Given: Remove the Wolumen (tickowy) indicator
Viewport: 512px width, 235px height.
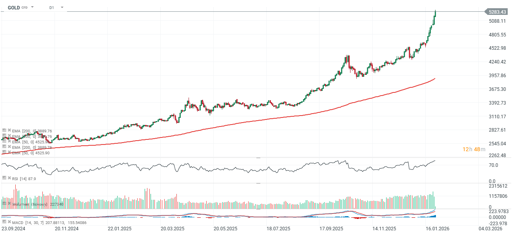Looking at the screenshot, I should point(9,203).
